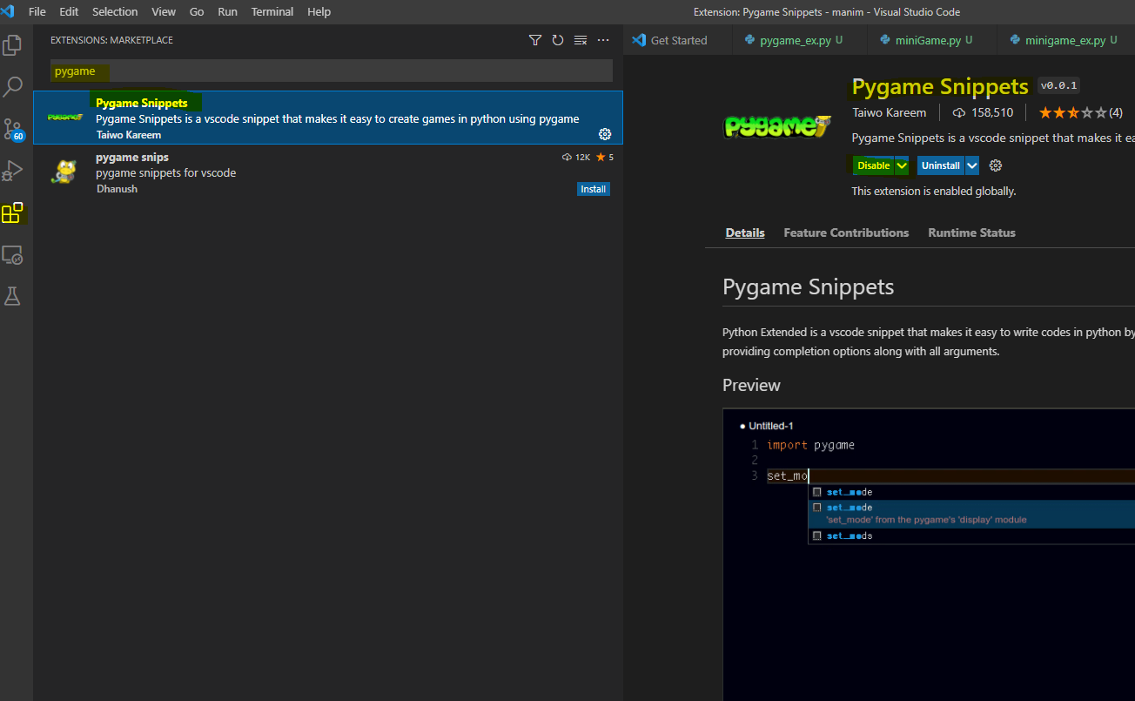1135x701 pixels.
Task: Refresh the extensions marketplace list
Action: tap(558, 40)
